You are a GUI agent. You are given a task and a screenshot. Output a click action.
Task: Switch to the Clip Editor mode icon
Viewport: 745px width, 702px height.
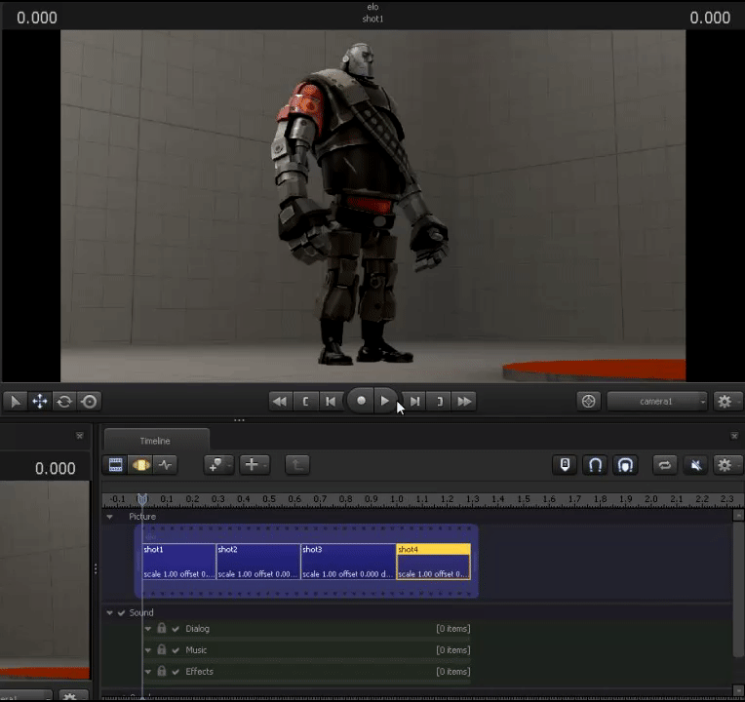pos(116,465)
